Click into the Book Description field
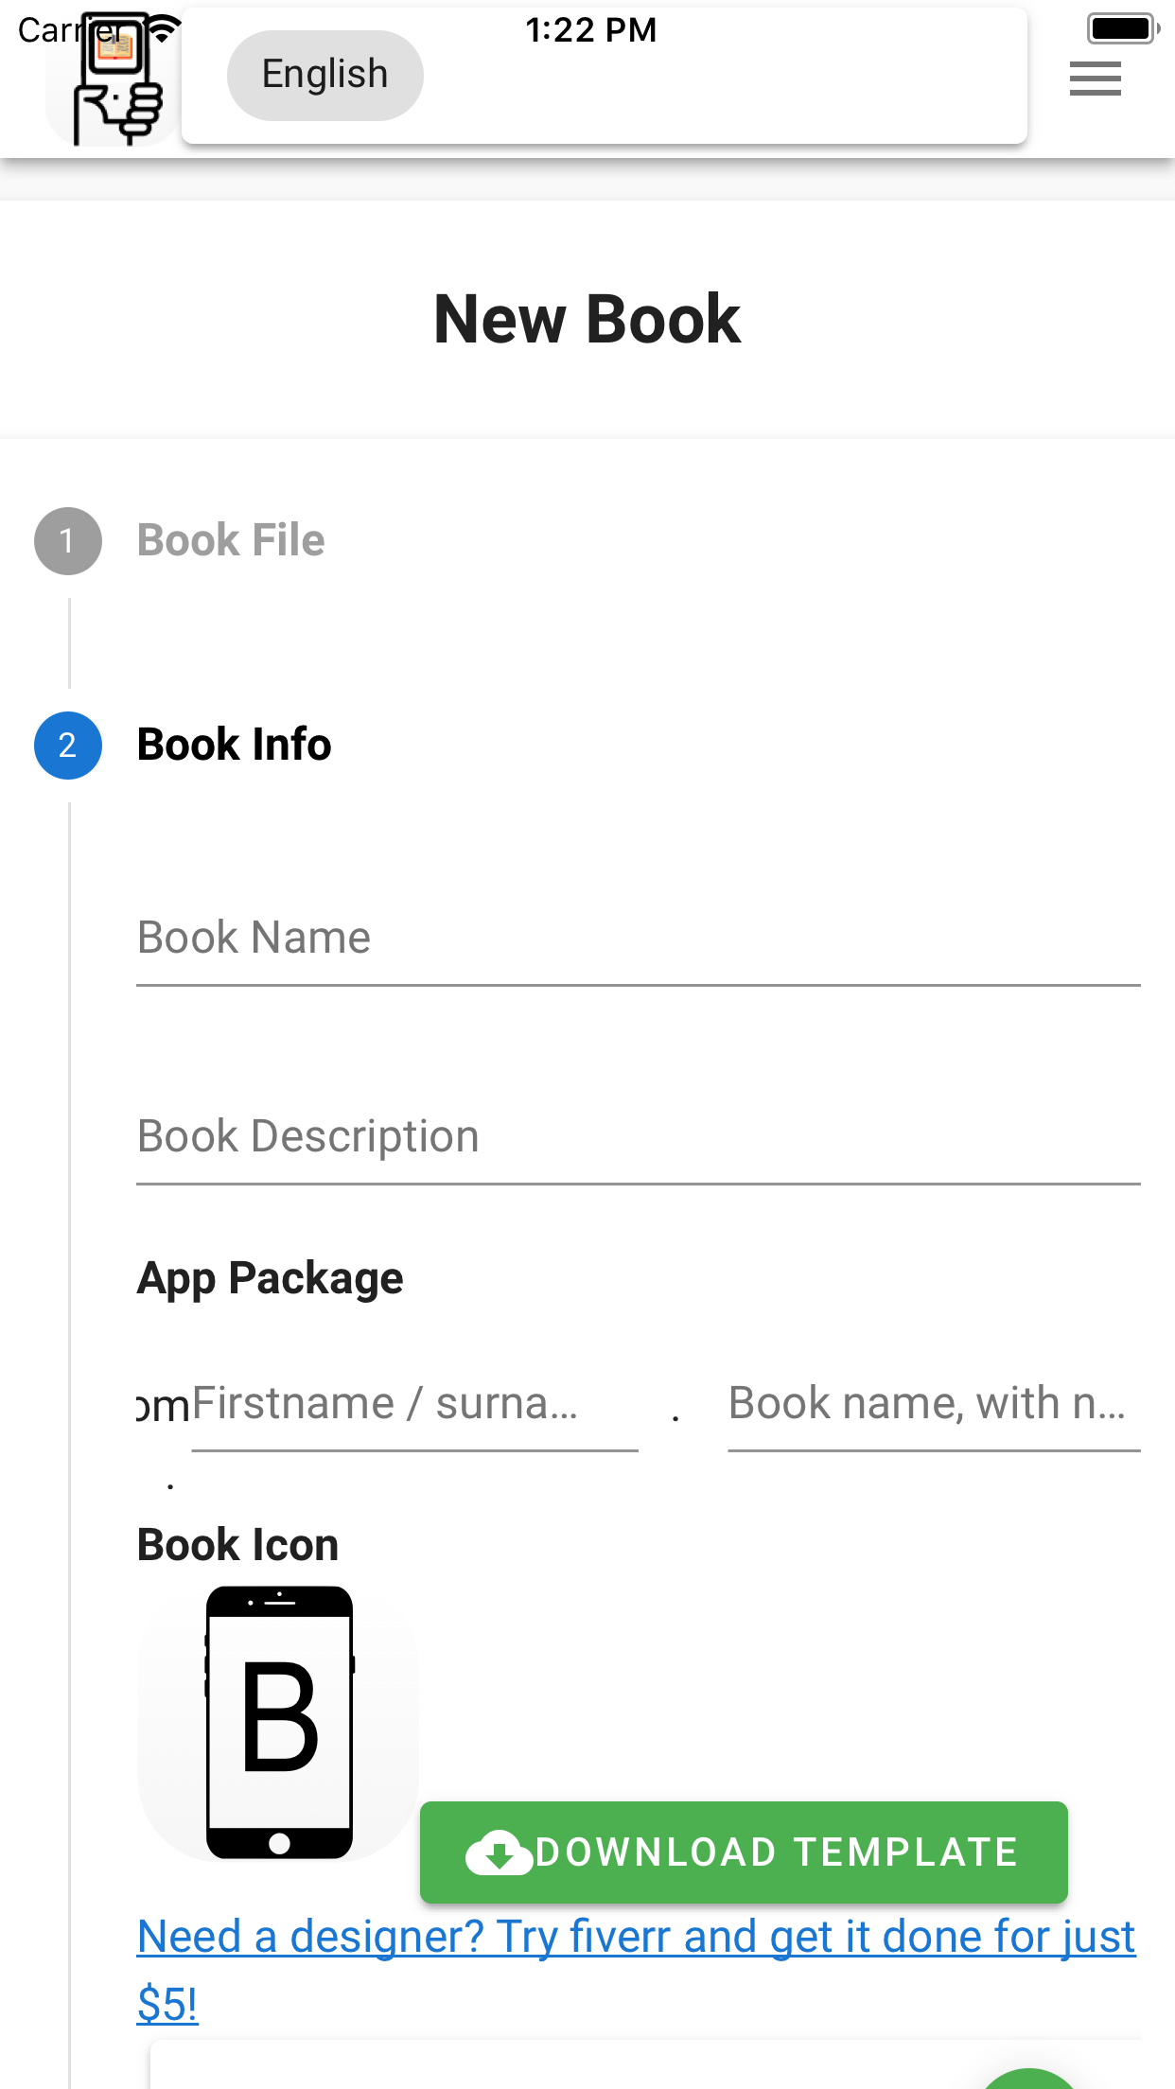This screenshot has height=2089, width=1175. pyautogui.click(x=638, y=1137)
